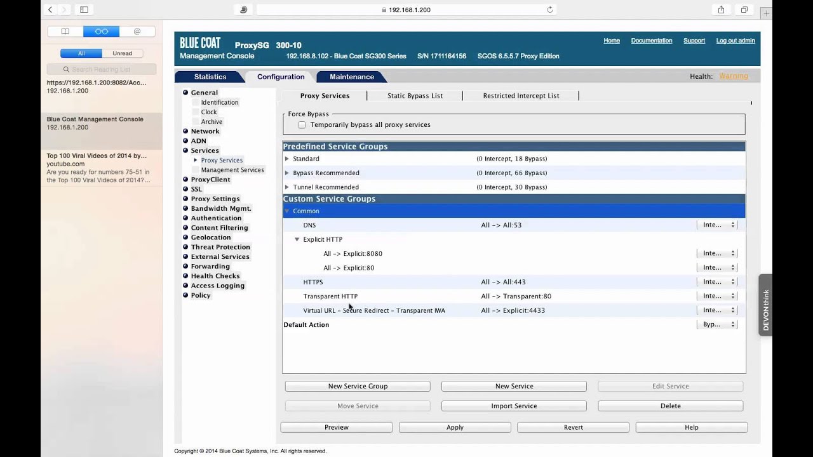Open action dropdown for Explicit:80
Image resolution: width=813 pixels, height=457 pixels.
click(717, 268)
